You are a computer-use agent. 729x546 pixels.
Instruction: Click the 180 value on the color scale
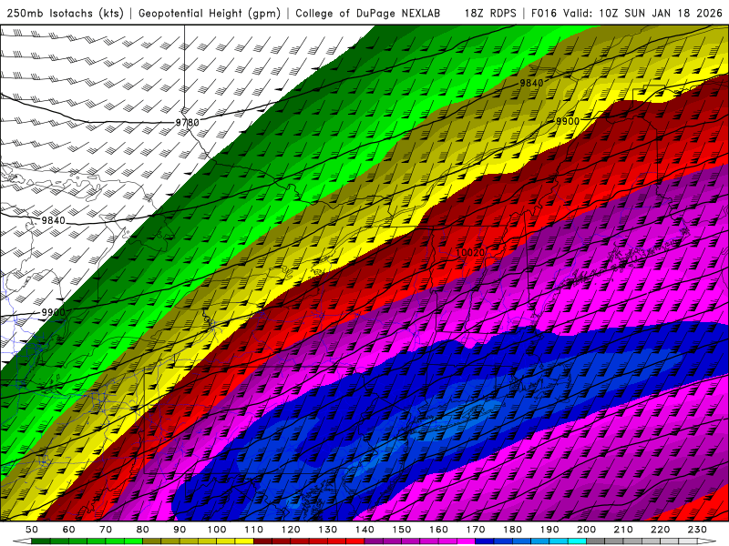[x=512, y=530]
